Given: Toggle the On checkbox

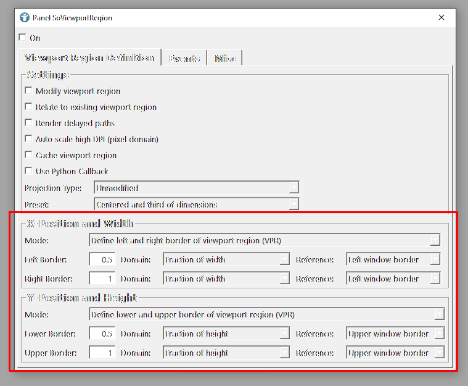Looking at the screenshot, I should 23,38.
